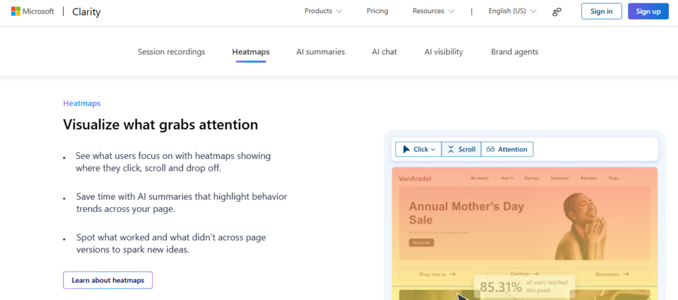
Task: Expand the Resources dropdown
Action: (x=433, y=11)
